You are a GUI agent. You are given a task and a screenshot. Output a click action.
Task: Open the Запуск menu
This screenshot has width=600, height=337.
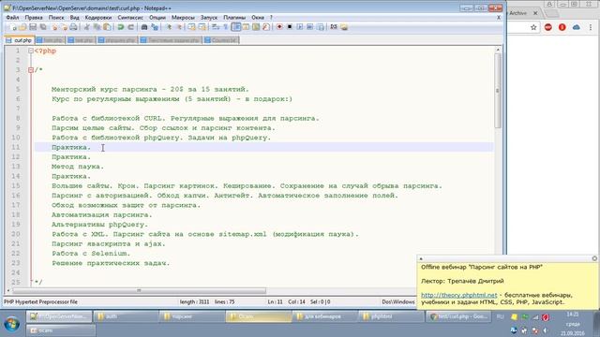[208, 18]
